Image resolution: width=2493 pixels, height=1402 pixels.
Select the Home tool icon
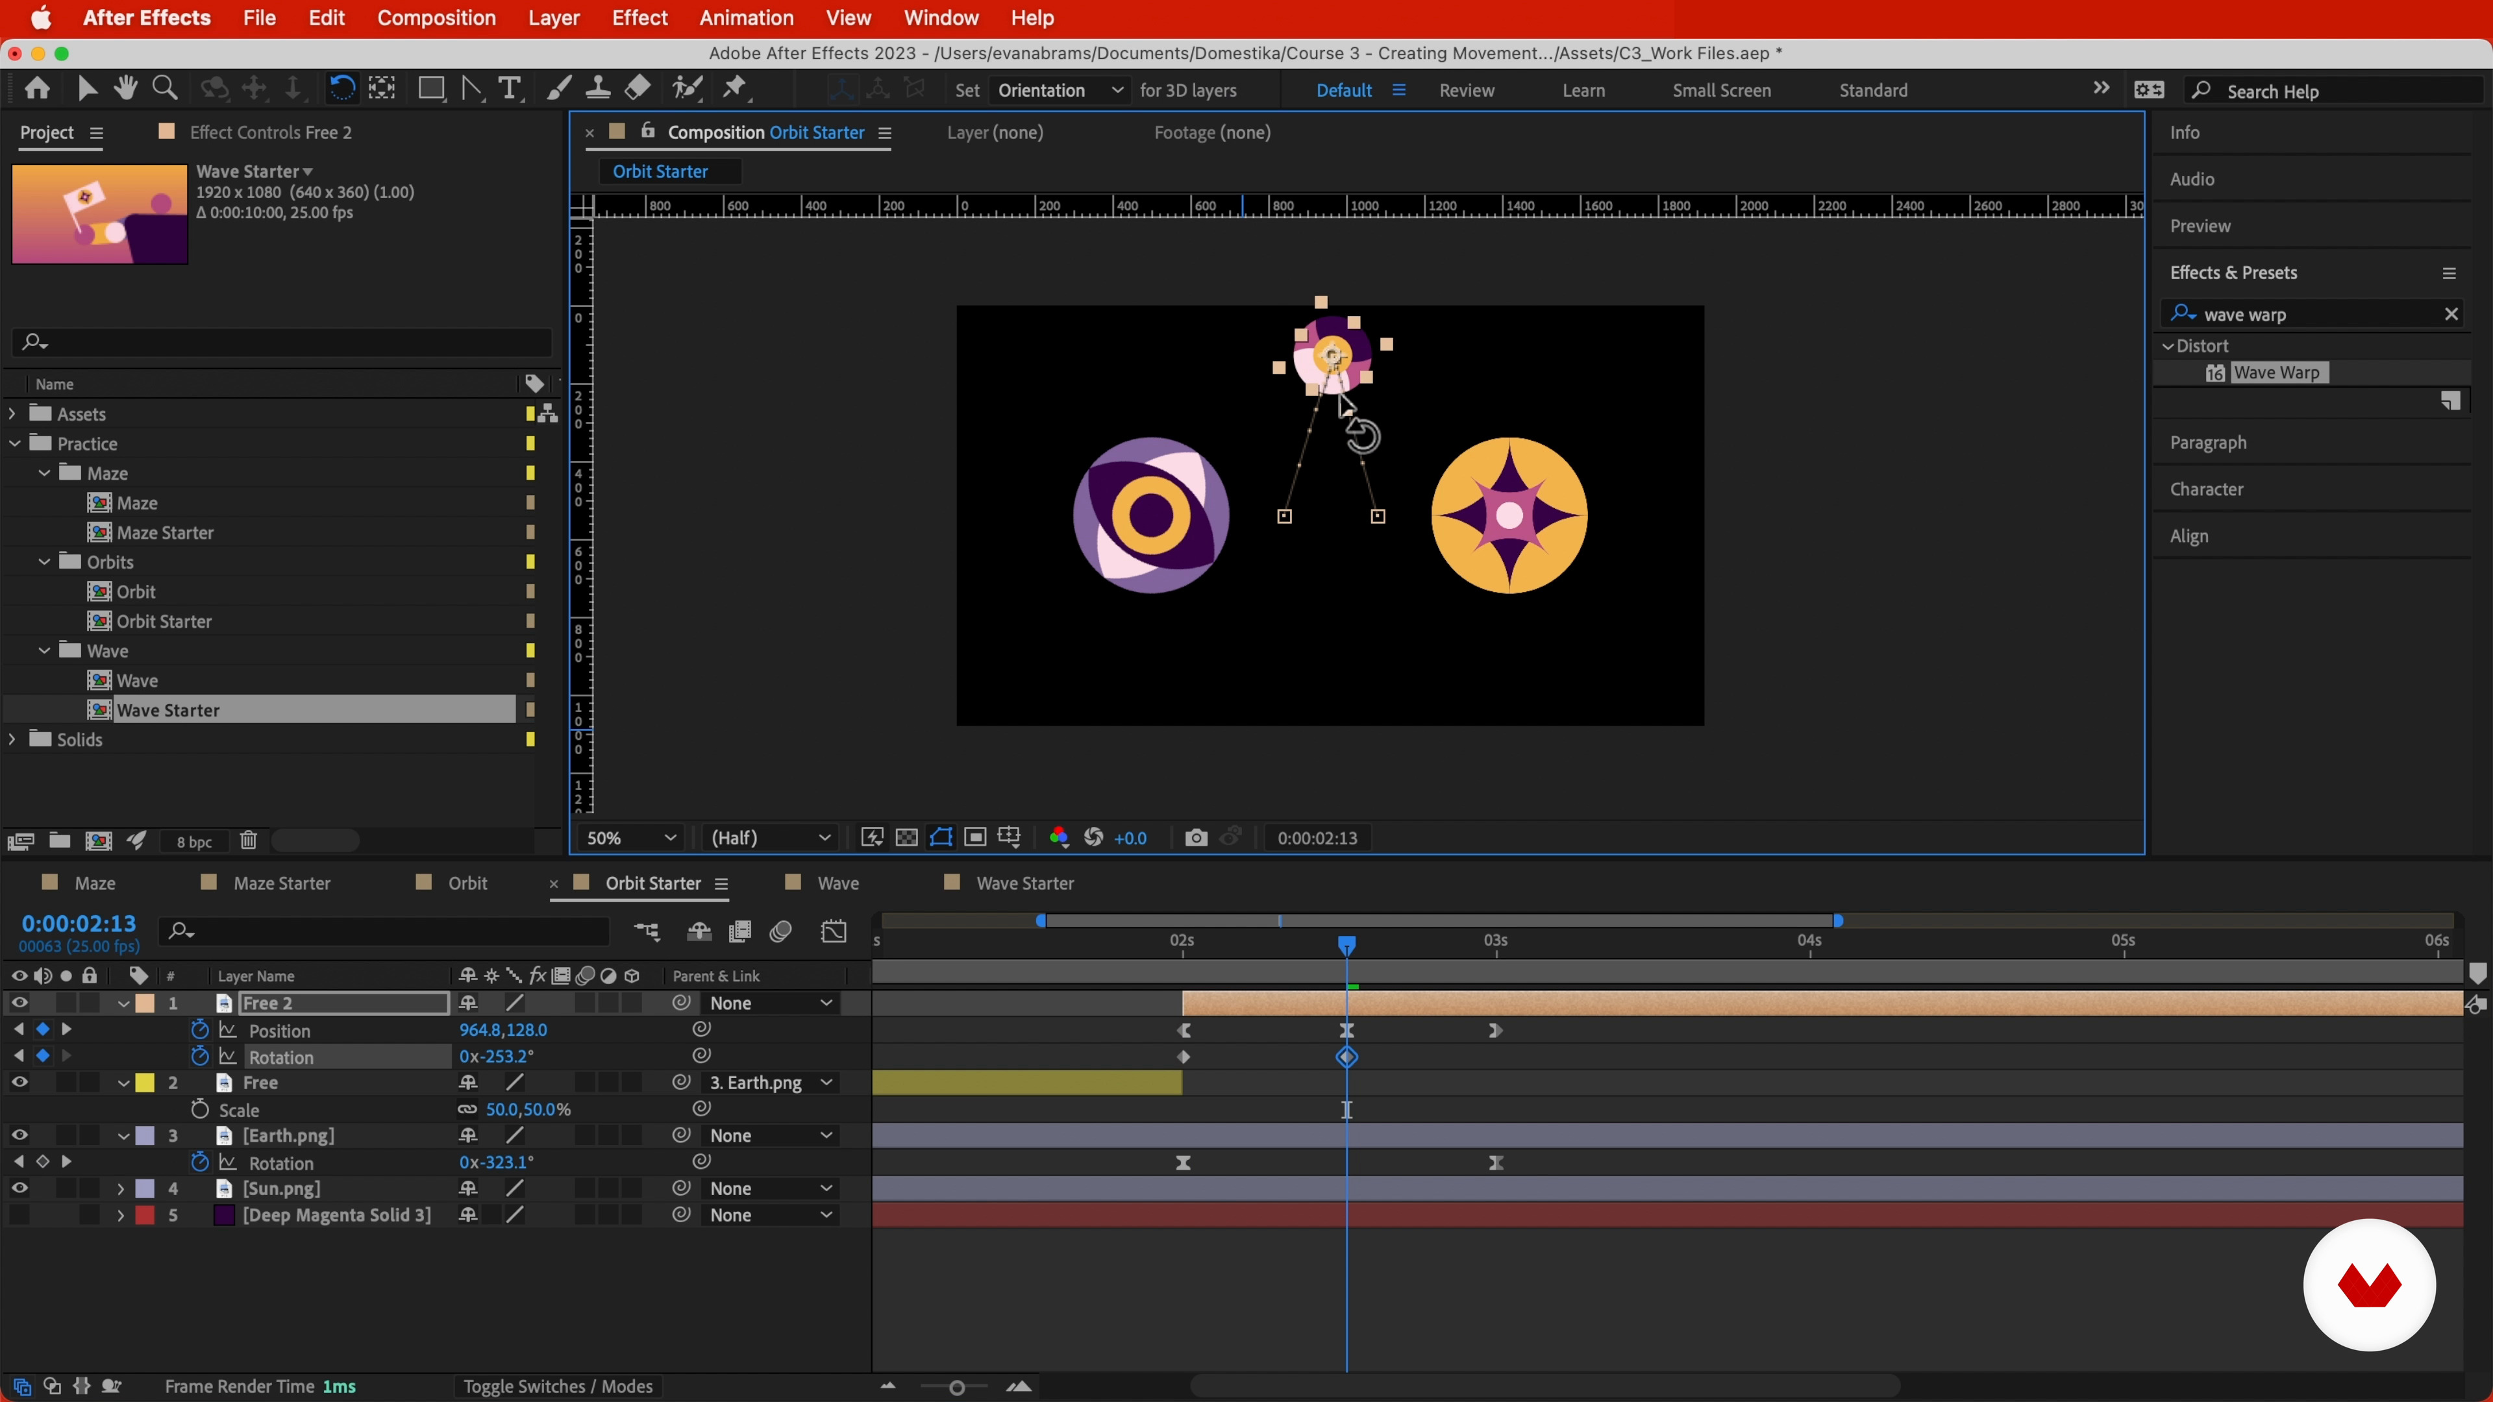point(38,89)
